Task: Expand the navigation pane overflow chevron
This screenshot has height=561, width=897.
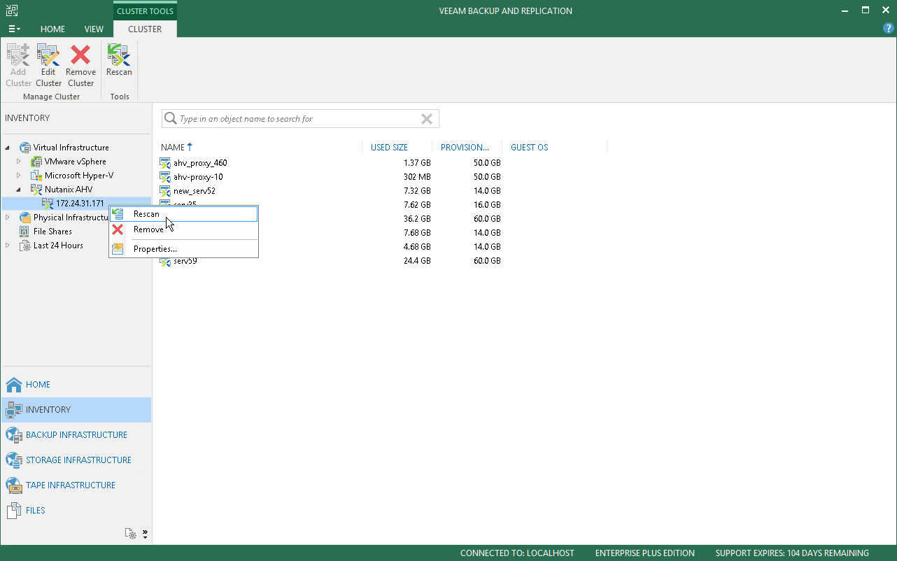Action: (145, 534)
